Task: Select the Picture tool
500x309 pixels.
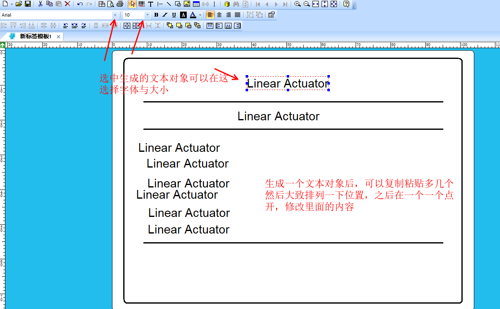Action: click(x=187, y=4)
